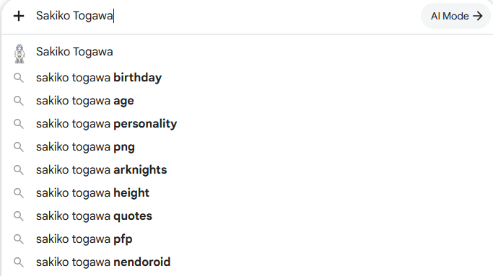Screen dimensions: 493x276
Task: Pick the sakiko togawa personality suggestion
Action: (247, 124)
